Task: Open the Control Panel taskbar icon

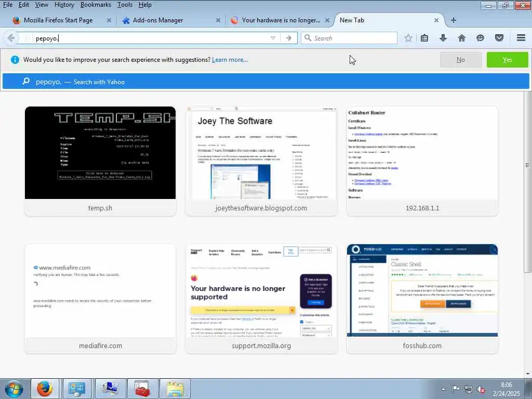Action: 77,389
